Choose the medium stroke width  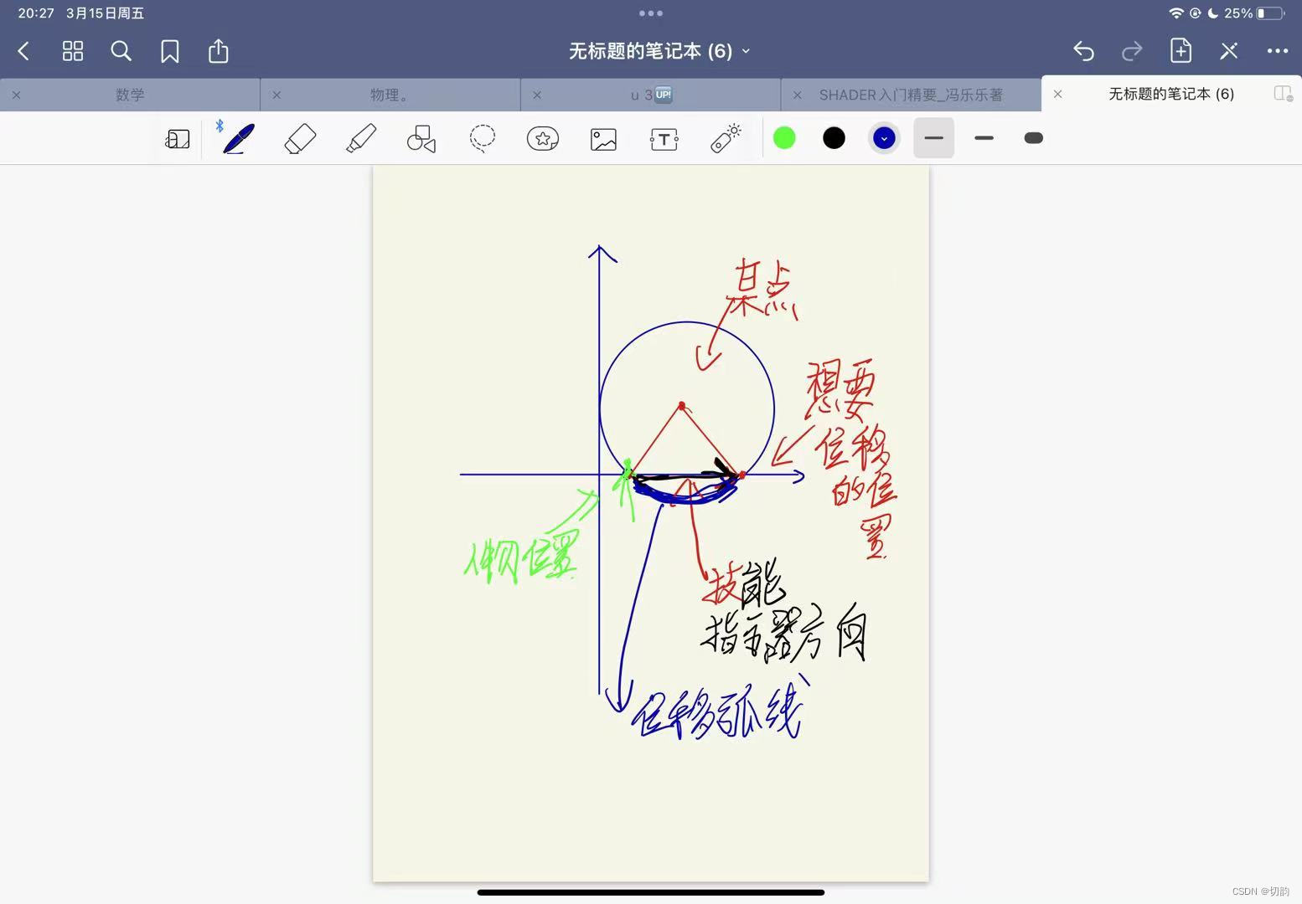click(x=984, y=138)
